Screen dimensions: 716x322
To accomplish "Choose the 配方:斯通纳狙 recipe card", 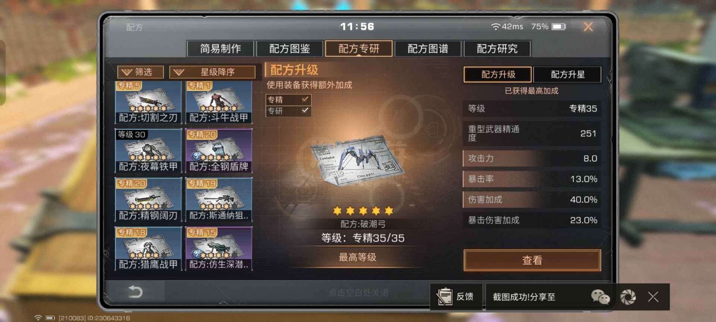I will (219, 199).
